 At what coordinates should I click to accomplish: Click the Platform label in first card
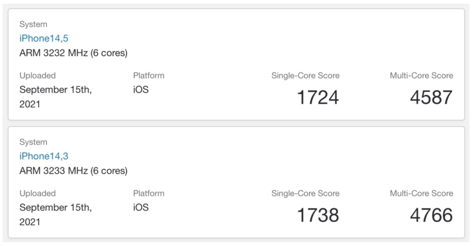click(x=149, y=76)
